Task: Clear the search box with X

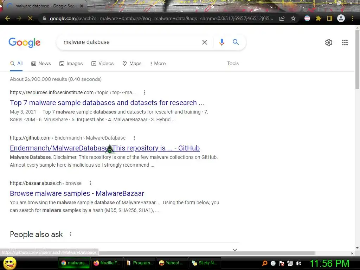Action: point(205,42)
